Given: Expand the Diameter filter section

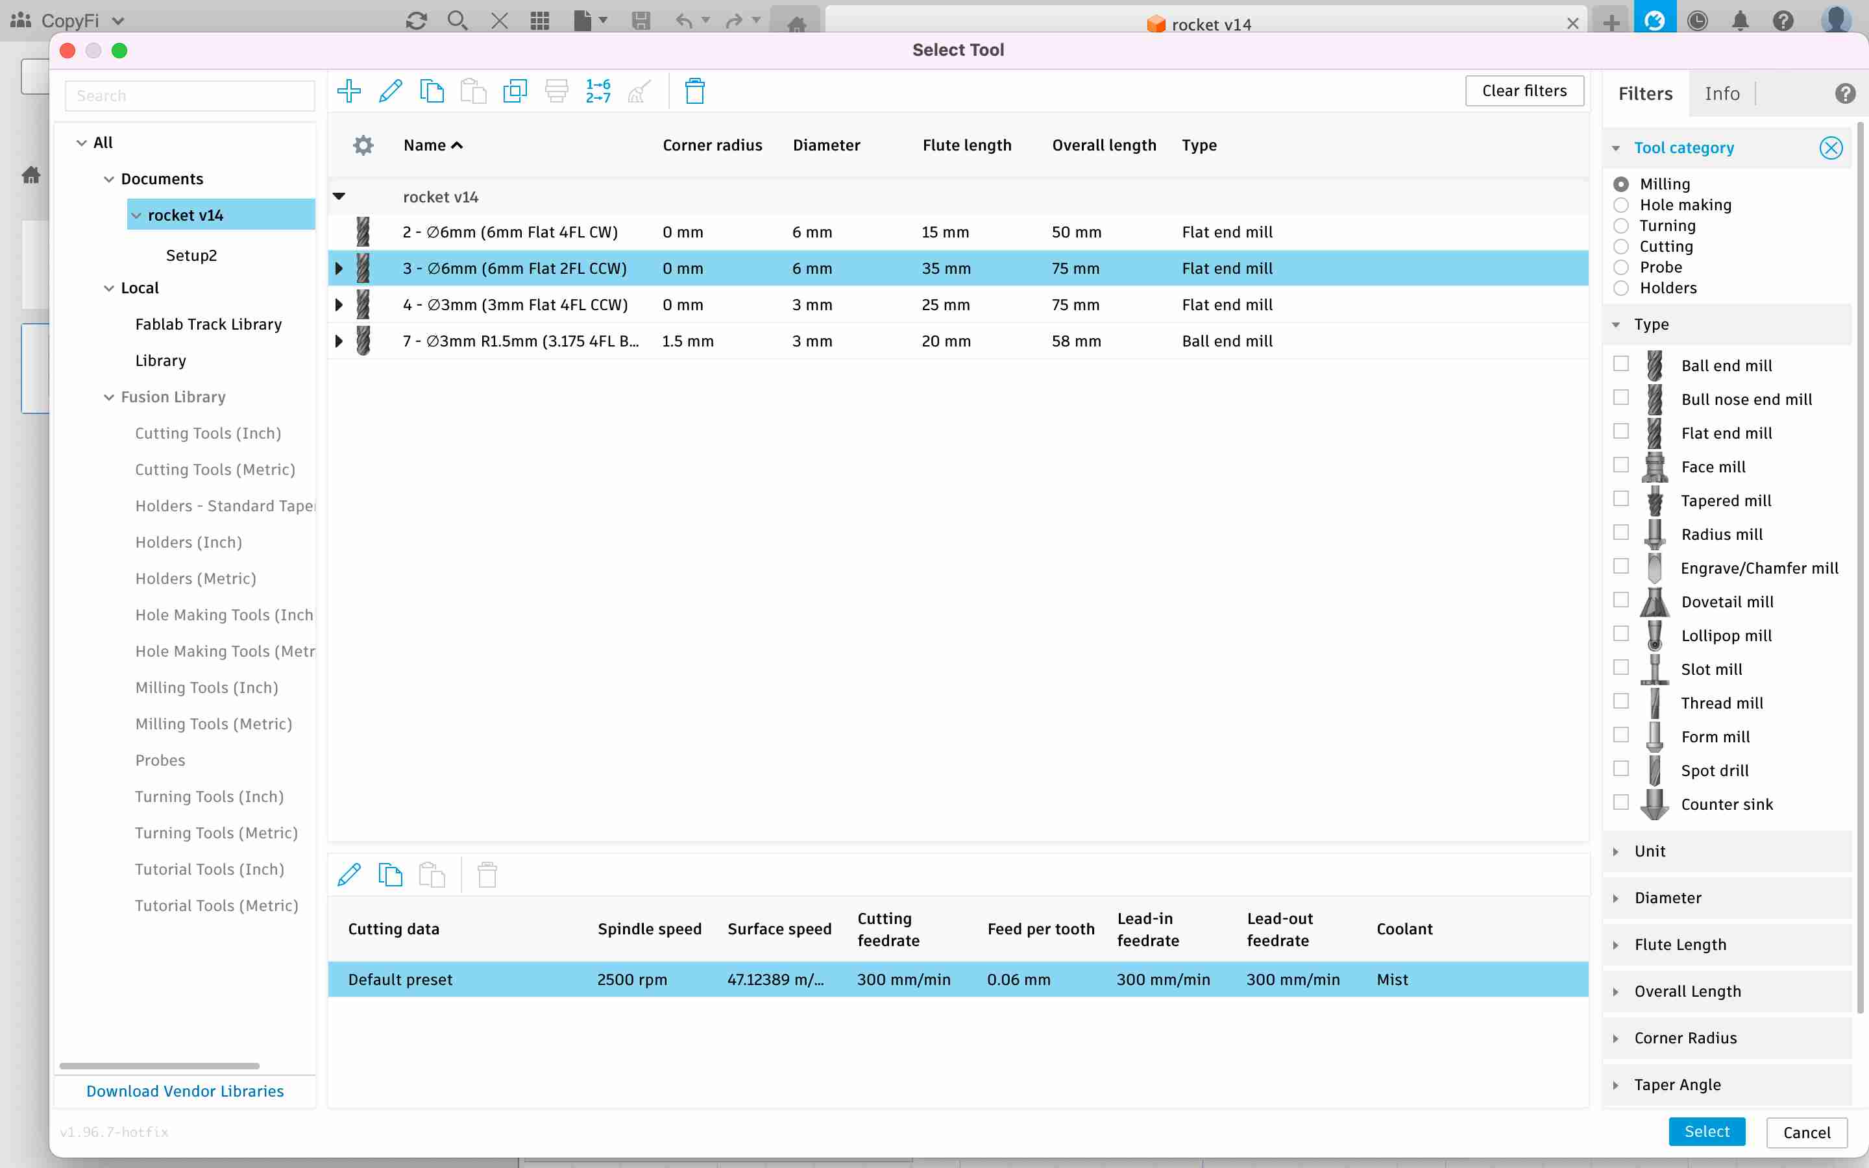Looking at the screenshot, I should click(1616, 897).
